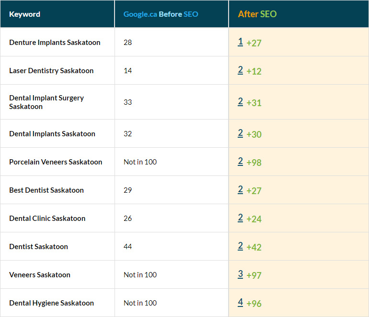Screen dimensions: 369x317
Task: Open rank 4 link for Dental Hygiene Saskatoon
Action: (x=240, y=303)
